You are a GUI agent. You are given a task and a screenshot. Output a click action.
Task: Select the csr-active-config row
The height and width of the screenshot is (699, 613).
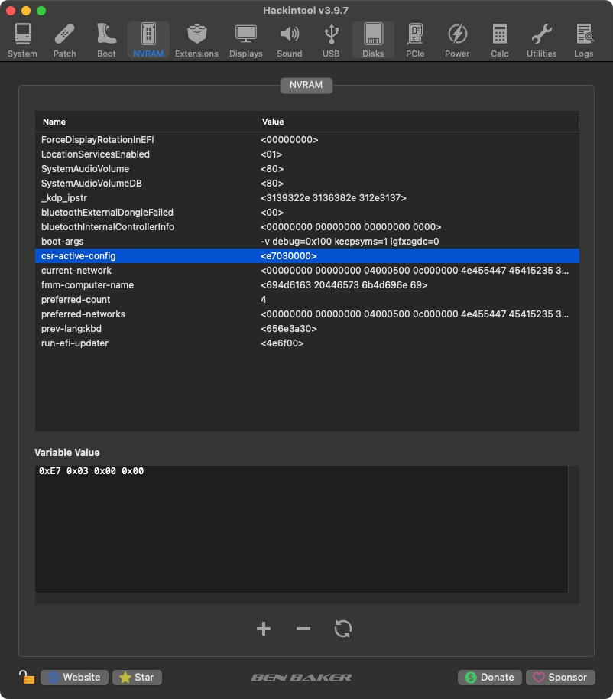point(307,256)
